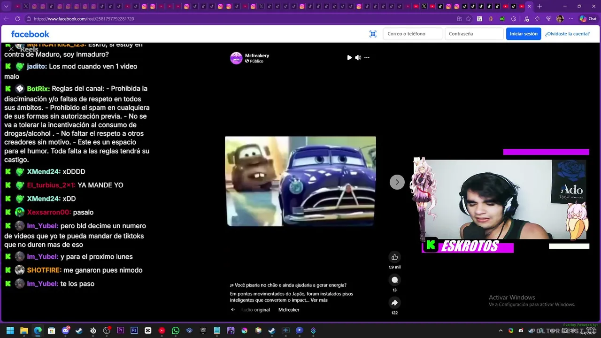
Task: Add page to favorites with star icon
Action: pos(468,19)
